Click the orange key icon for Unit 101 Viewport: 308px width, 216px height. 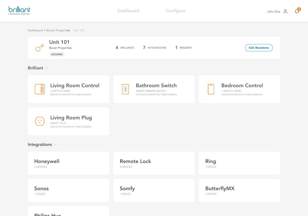[40, 47]
